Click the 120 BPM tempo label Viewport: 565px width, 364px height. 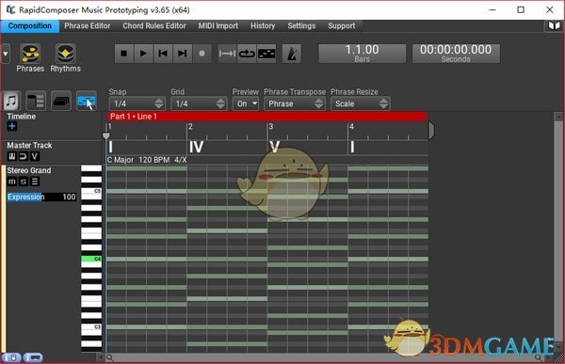point(153,160)
